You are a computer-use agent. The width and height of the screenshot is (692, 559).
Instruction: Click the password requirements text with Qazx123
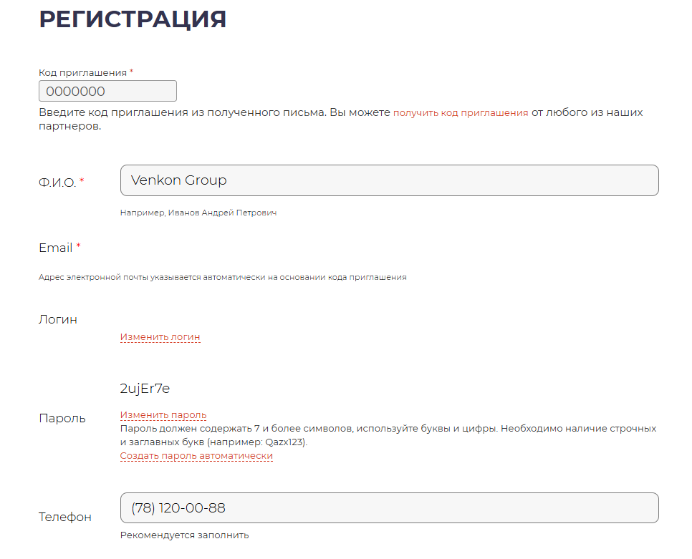click(387, 435)
